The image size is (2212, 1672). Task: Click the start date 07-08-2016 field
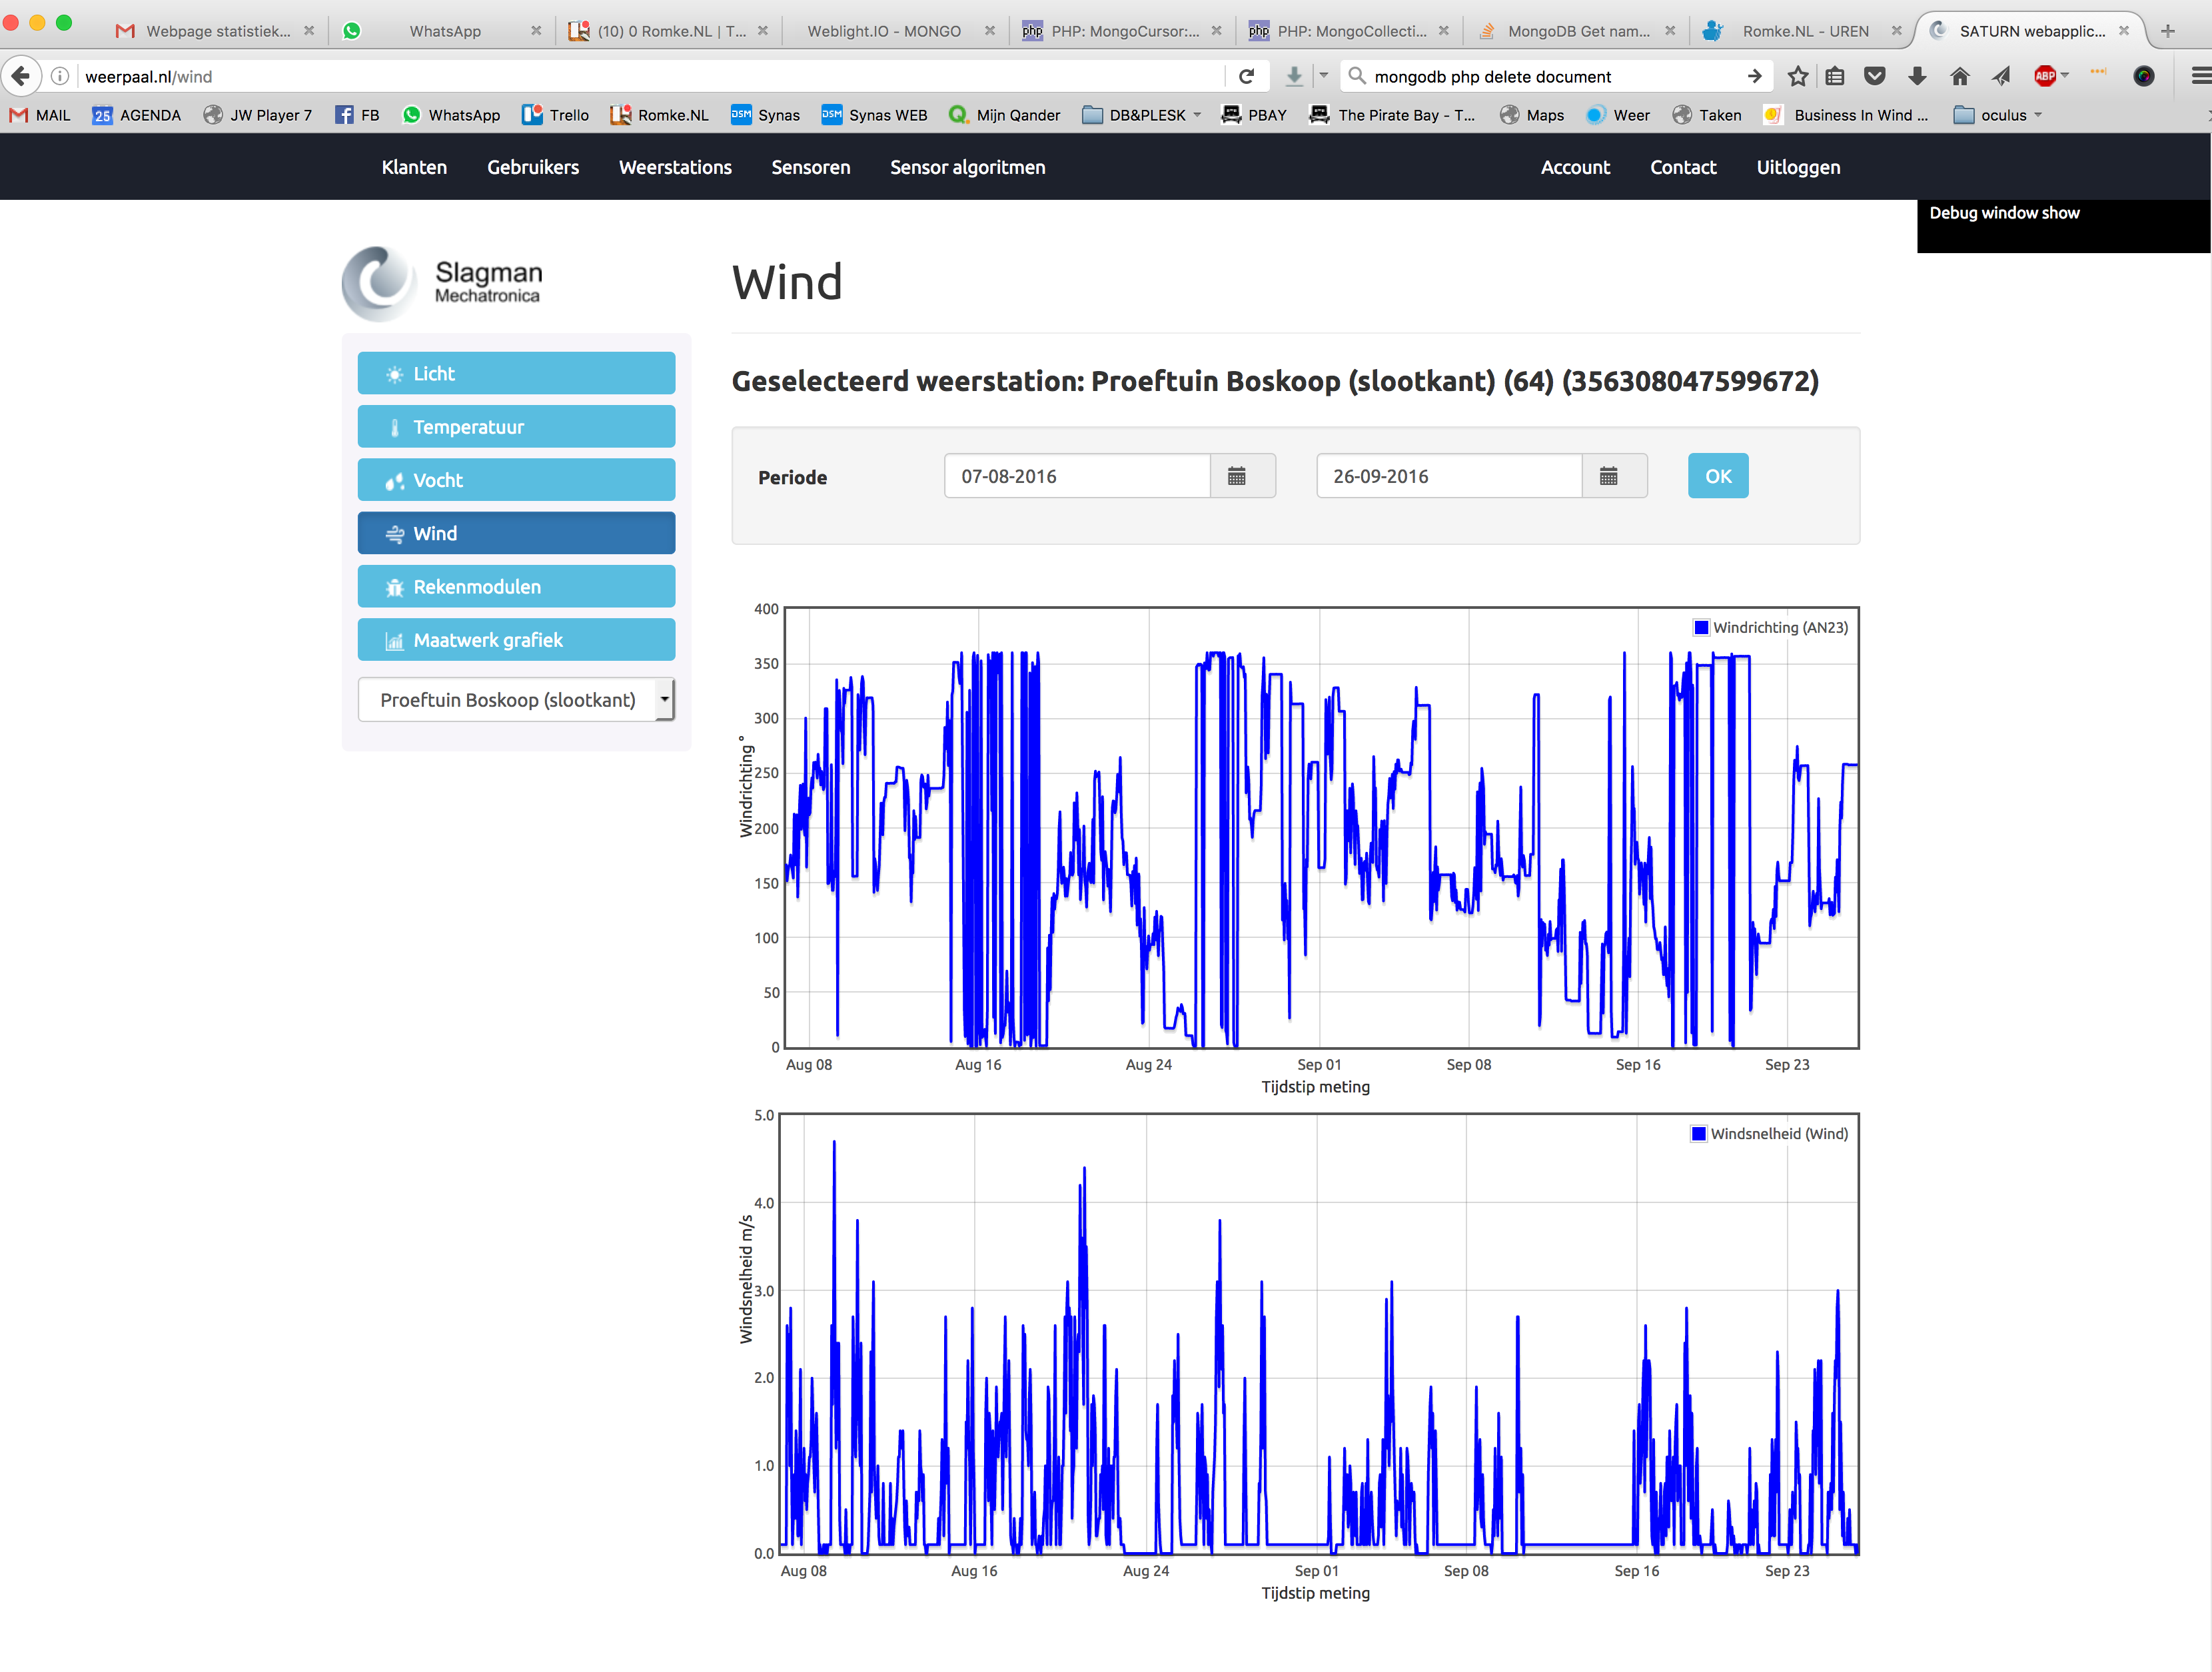click(x=1076, y=476)
